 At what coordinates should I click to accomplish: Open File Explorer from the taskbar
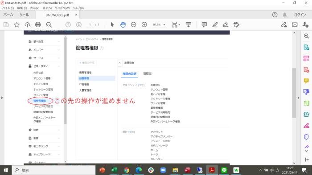point(175,170)
